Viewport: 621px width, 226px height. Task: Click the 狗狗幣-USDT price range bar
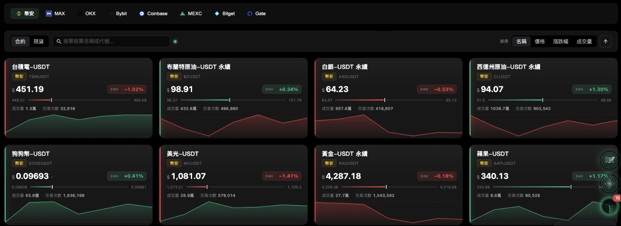(79, 187)
